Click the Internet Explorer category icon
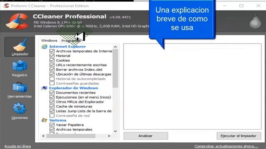266x149 pixels. pyautogui.click(x=44, y=46)
